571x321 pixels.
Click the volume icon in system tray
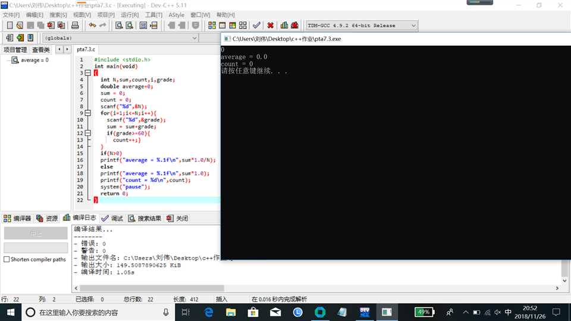tap(498, 312)
